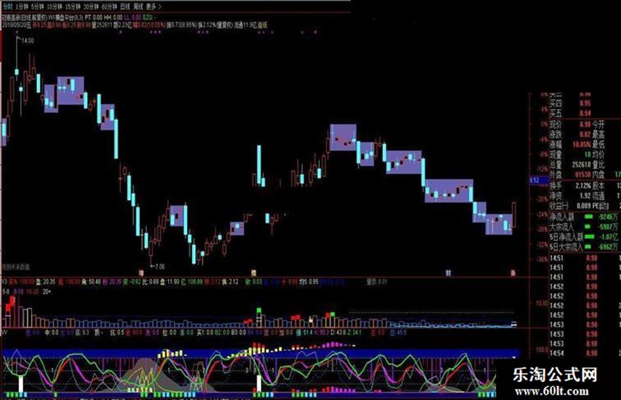The height and width of the screenshot is (400, 621).
Task: Click the 净流入额 -9246万 row
Action: click(585, 217)
